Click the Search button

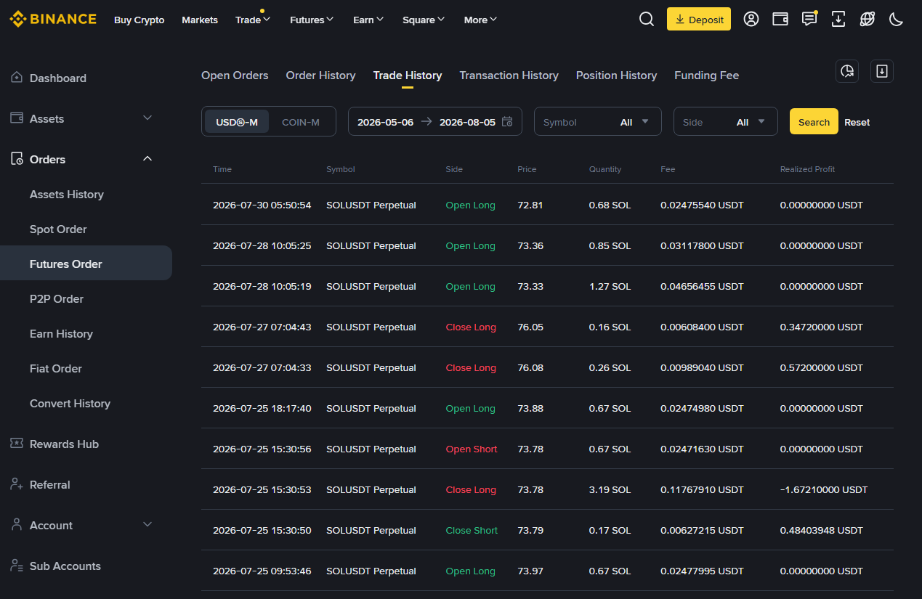(814, 122)
